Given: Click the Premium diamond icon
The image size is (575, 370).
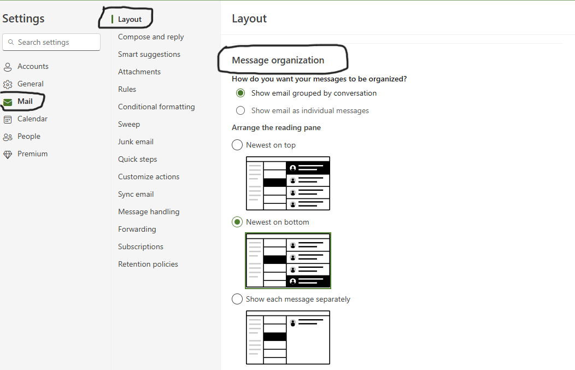Looking at the screenshot, I should click(8, 154).
